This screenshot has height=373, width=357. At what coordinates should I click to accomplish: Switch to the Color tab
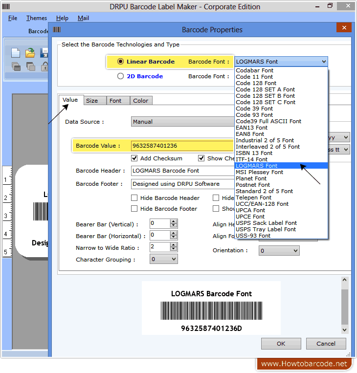pos(141,101)
